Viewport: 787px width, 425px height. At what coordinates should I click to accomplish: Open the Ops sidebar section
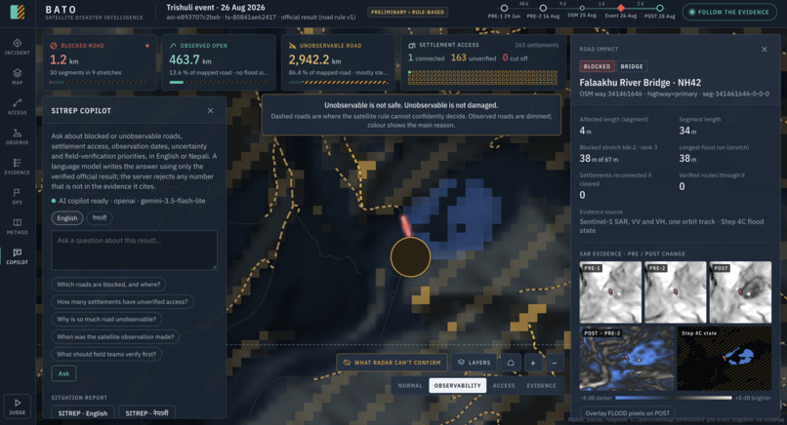coord(17,197)
